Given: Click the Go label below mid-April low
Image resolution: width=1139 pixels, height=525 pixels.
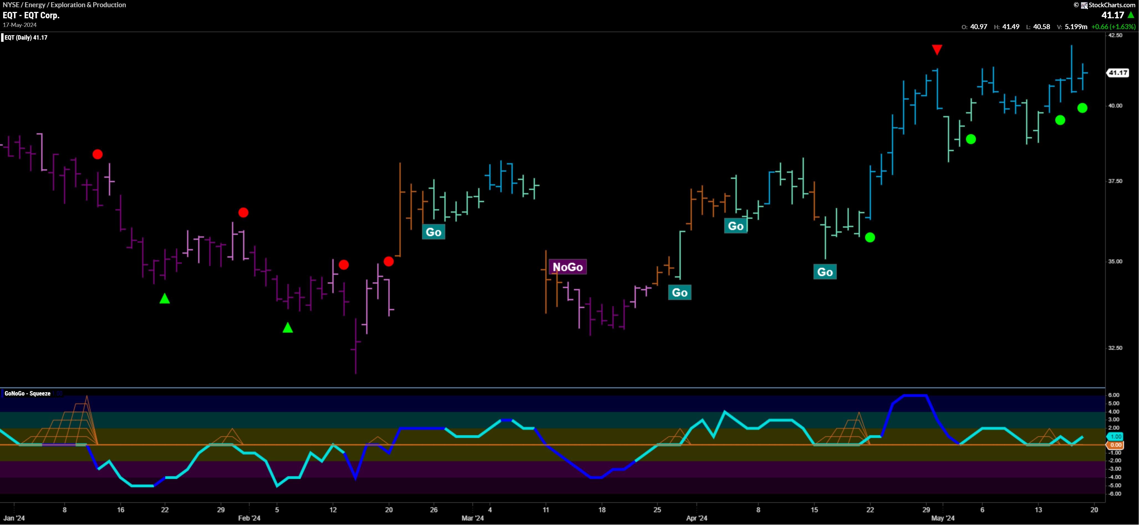Looking at the screenshot, I should pyautogui.click(x=825, y=272).
